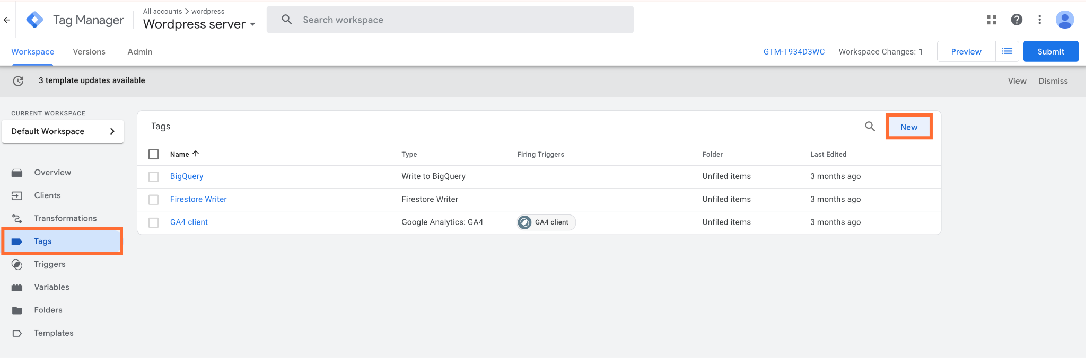Open the GA4 client tag link
Viewport: 1086px width, 358px height.
[x=189, y=222]
